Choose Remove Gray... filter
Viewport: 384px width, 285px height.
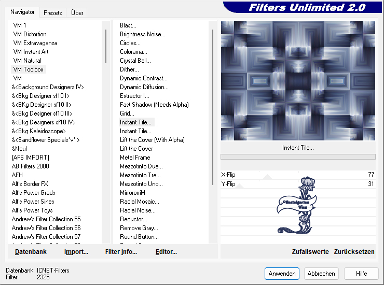tap(139, 228)
